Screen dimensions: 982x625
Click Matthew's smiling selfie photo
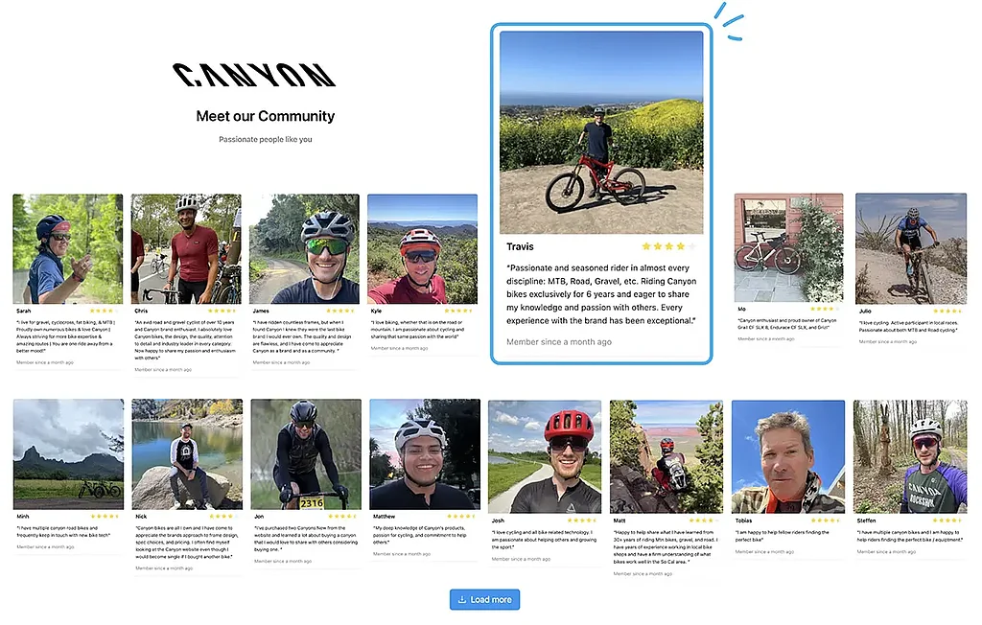click(x=425, y=454)
